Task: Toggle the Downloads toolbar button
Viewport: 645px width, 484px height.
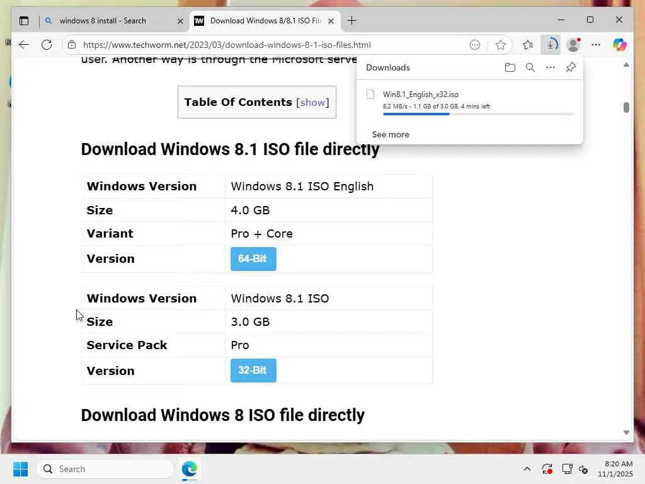Action: [x=551, y=45]
